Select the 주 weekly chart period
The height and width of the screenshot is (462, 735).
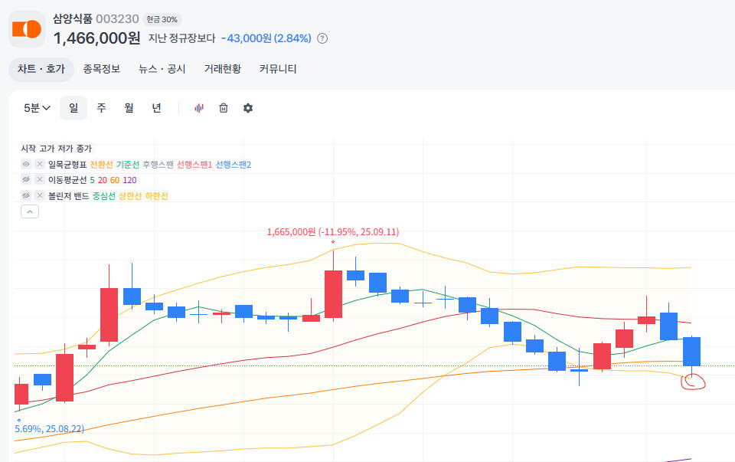101,108
